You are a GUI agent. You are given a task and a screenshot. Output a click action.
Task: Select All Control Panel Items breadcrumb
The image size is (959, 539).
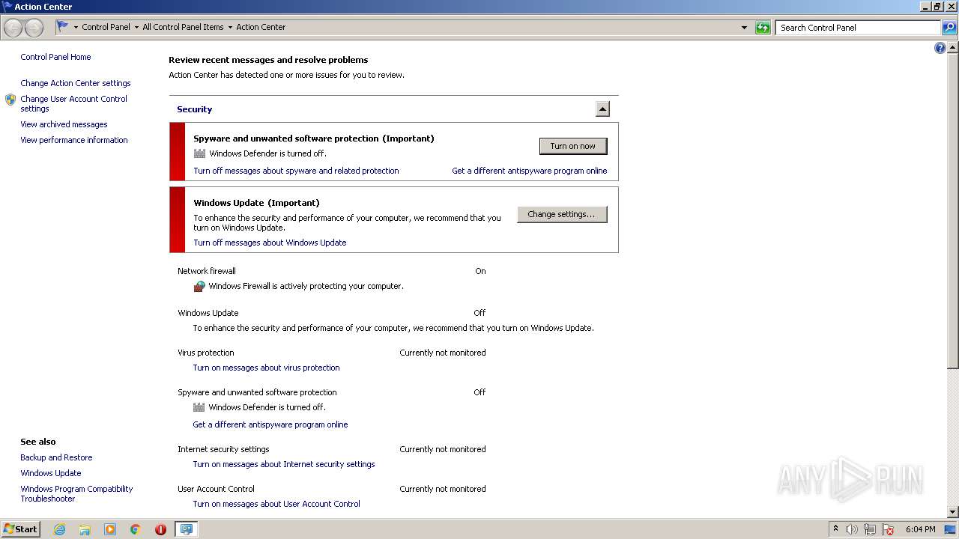(183, 27)
